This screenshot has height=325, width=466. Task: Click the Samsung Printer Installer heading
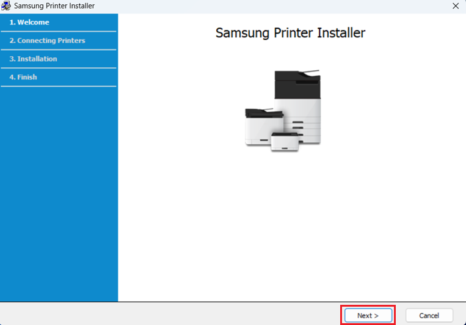pyautogui.click(x=290, y=33)
